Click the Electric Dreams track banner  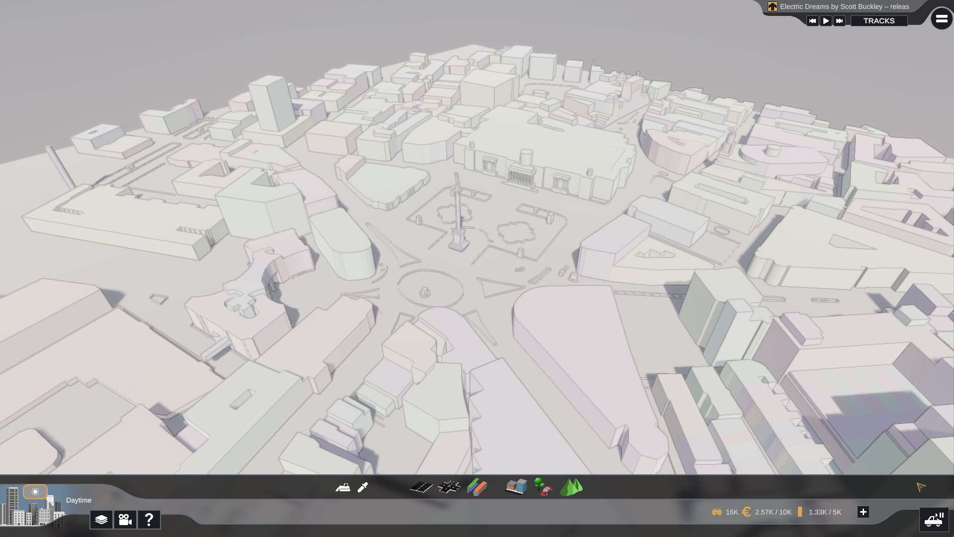pos(843,6)
